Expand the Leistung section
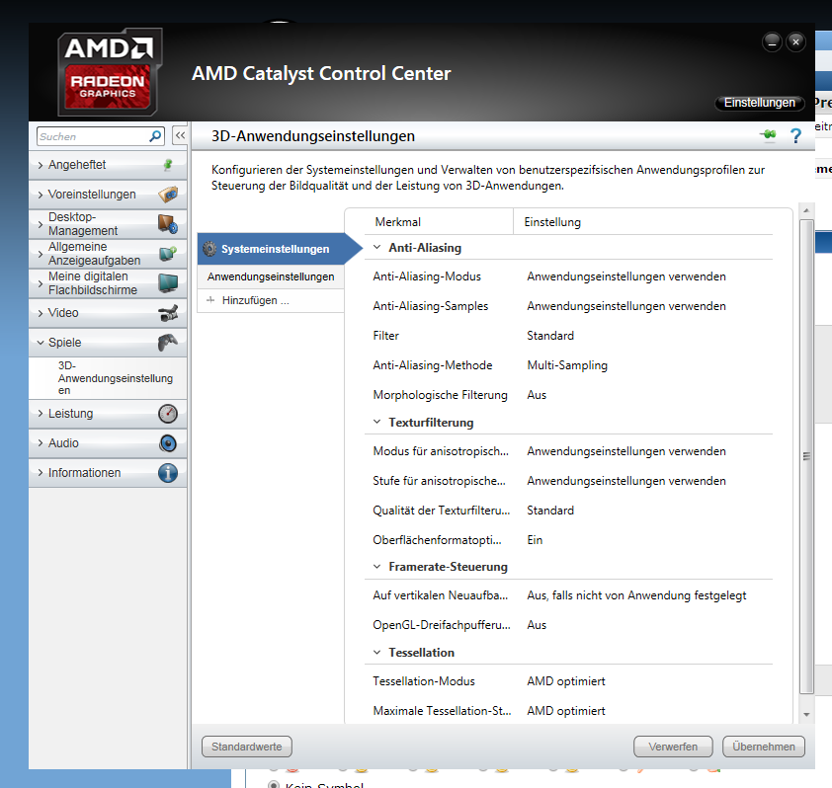 pos(41,414)
